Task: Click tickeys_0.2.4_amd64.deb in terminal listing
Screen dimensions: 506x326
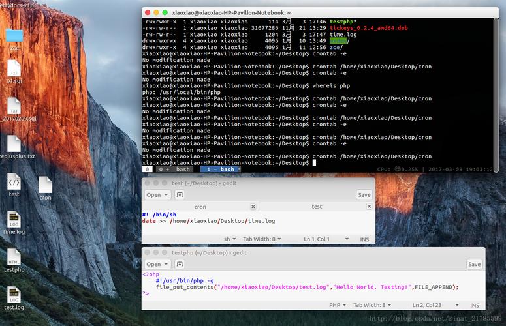Action: [x=368, y=28]
